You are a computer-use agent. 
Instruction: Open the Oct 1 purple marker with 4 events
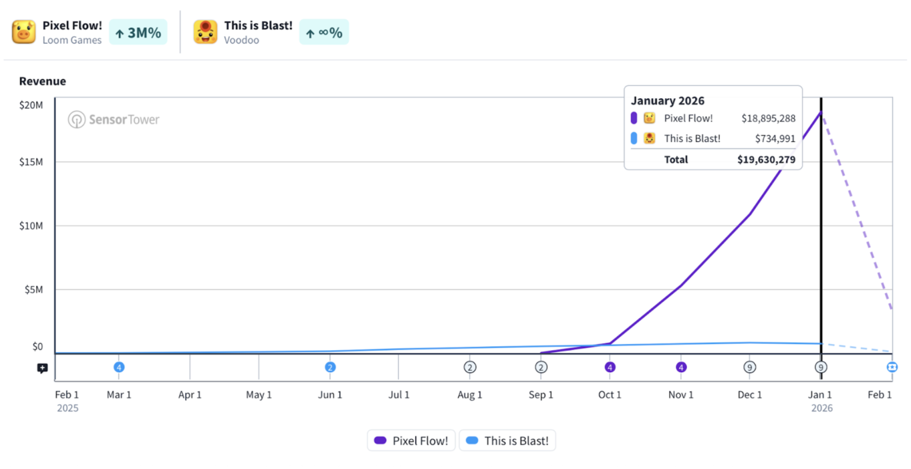(x=610, y=367)
